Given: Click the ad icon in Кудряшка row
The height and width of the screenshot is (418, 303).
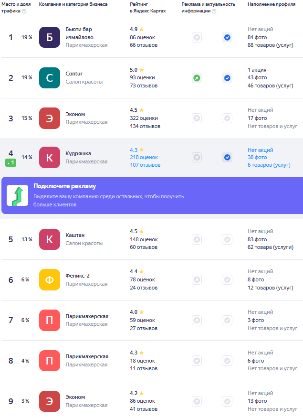Looking at the screenshot, I should pyautogui.click(x=197, y=157).
